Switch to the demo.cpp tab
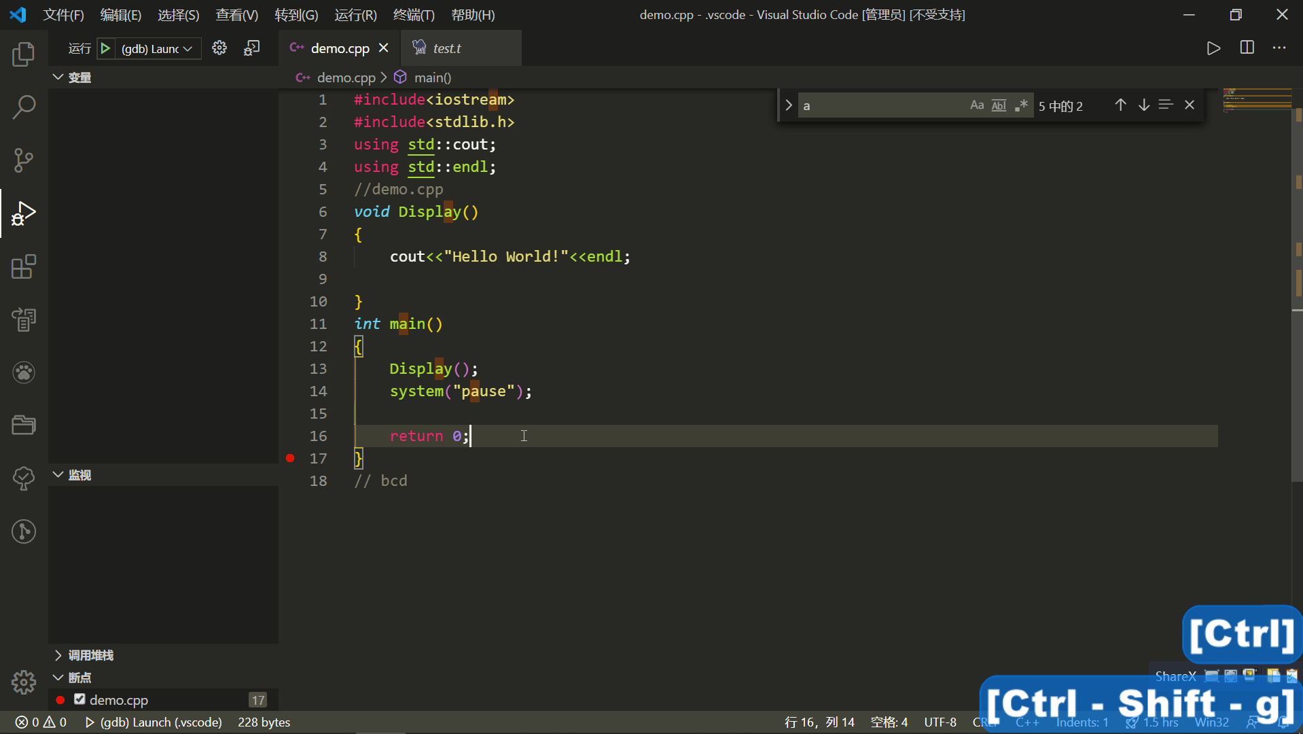The height and width of the screenshot is (734, 1303). [x=339, y=48]
